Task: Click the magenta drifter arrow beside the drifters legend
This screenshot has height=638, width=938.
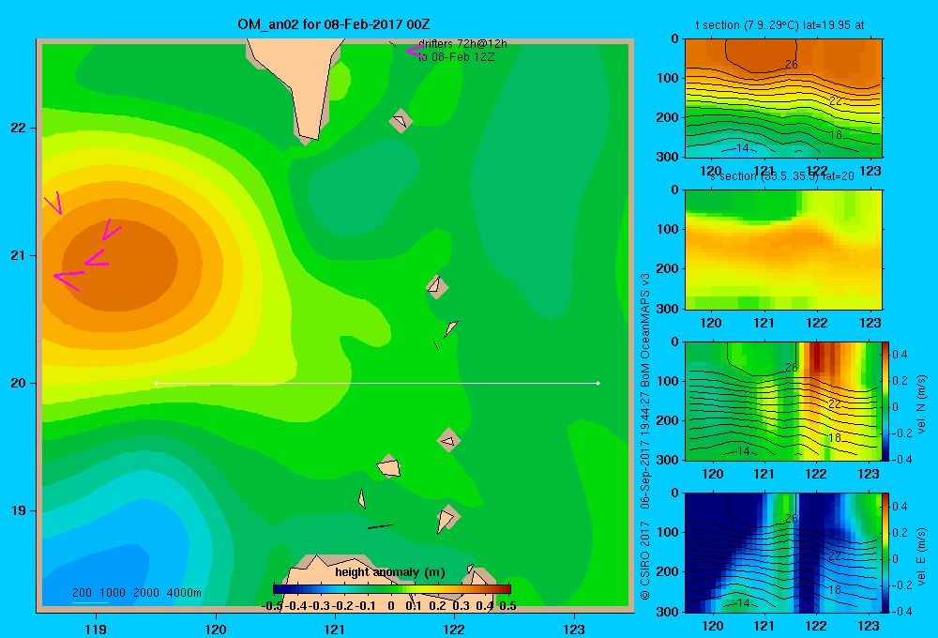Action: pyautogui.click(x=415, y=52)
